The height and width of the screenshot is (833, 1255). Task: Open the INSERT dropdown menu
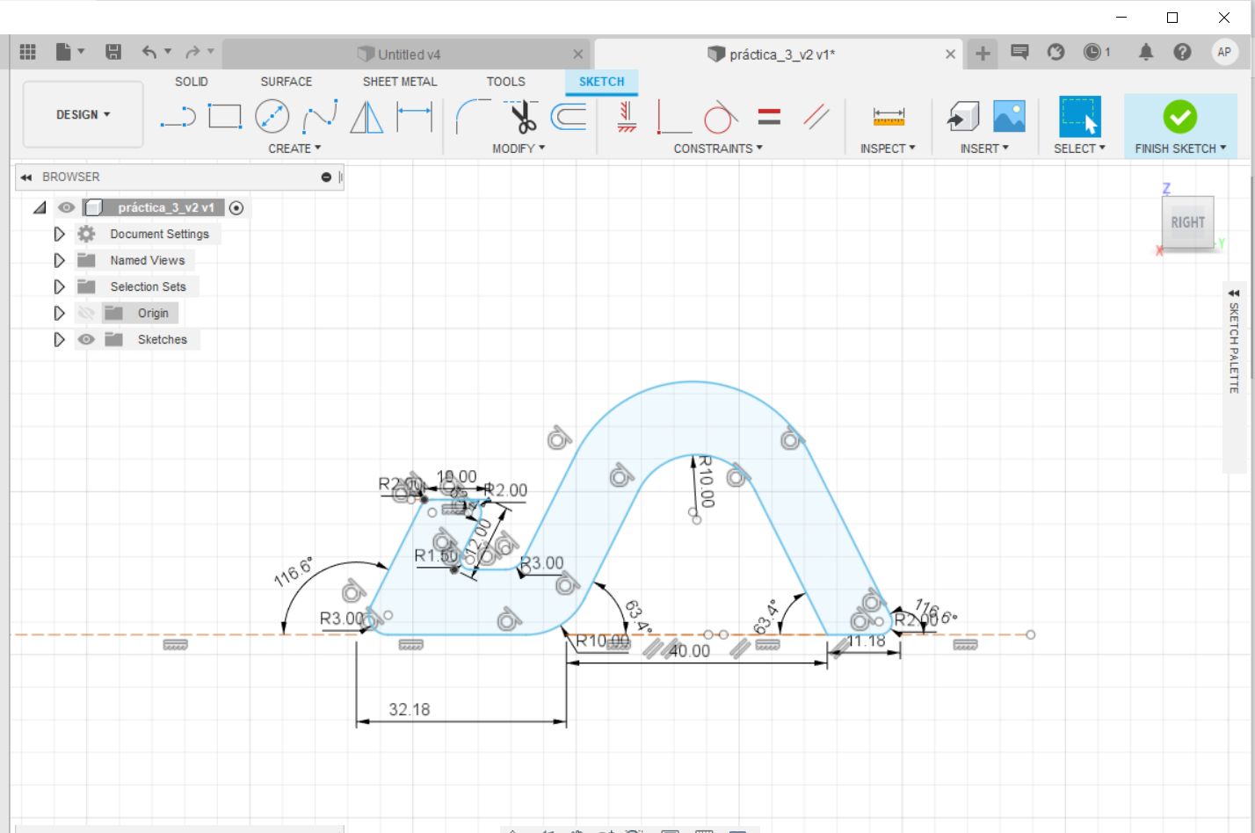[x=984, y=148]
